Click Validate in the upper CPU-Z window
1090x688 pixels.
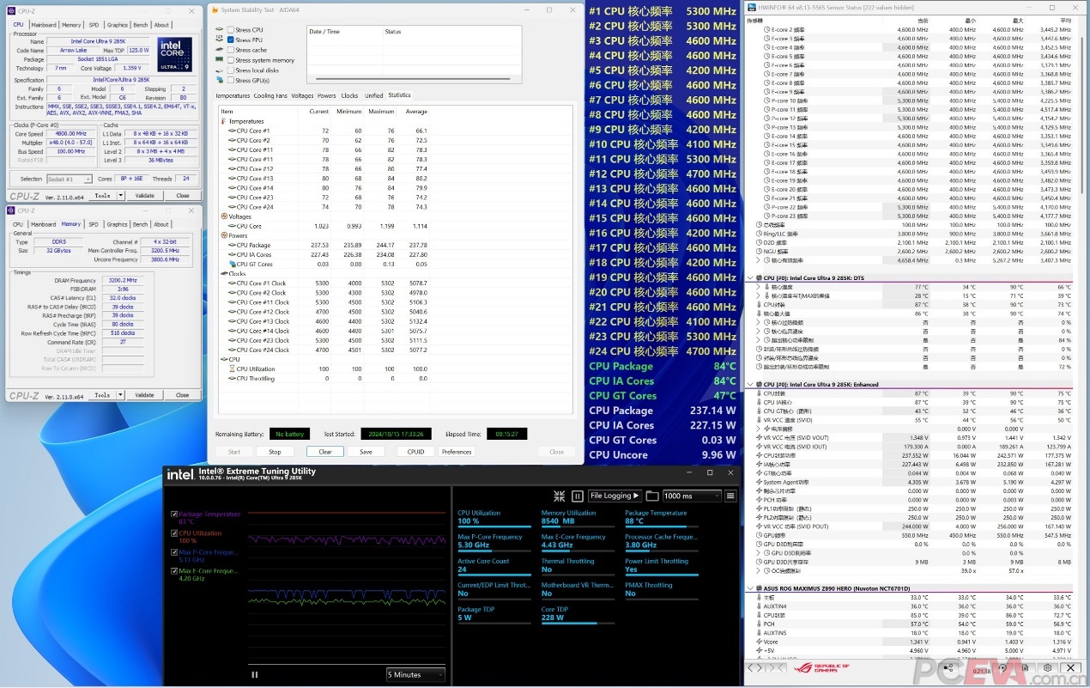pyautogui.click(x=145, y=196)
